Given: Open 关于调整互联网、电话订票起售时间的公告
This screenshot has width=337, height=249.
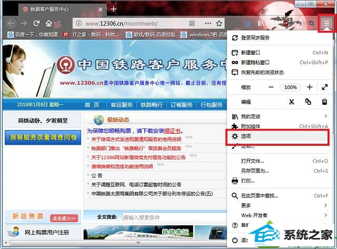Looking at the screenshot, I should pos(136,184).
